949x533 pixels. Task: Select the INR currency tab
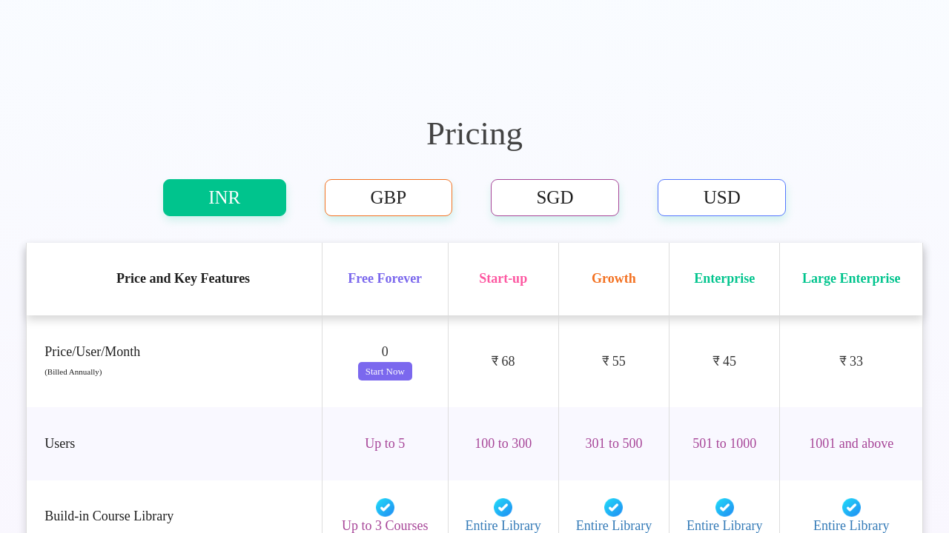click(225, 198)
